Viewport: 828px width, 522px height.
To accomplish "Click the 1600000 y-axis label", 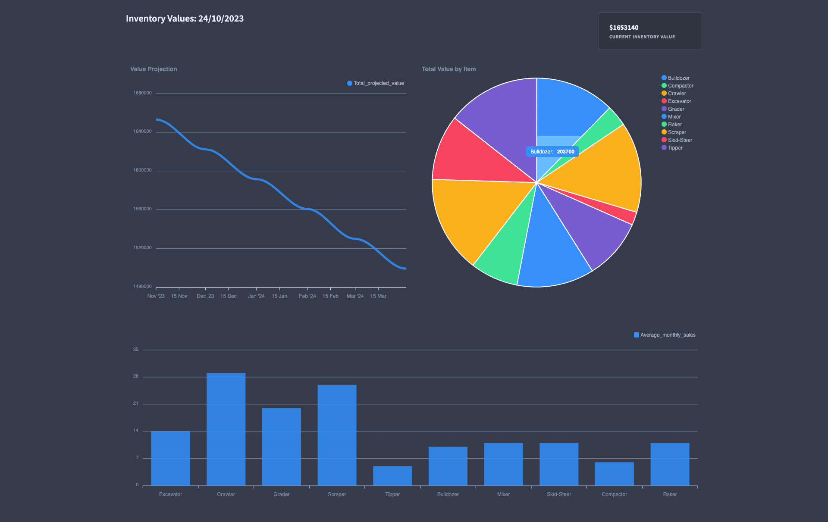I will click(142, 170).
